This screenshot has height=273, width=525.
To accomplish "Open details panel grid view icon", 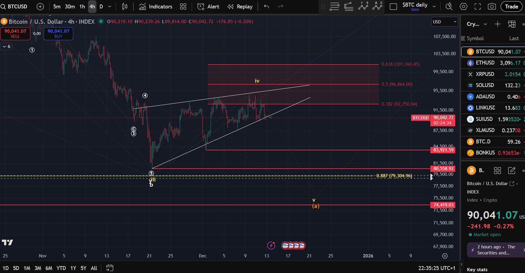I will [x=497, y=171].
